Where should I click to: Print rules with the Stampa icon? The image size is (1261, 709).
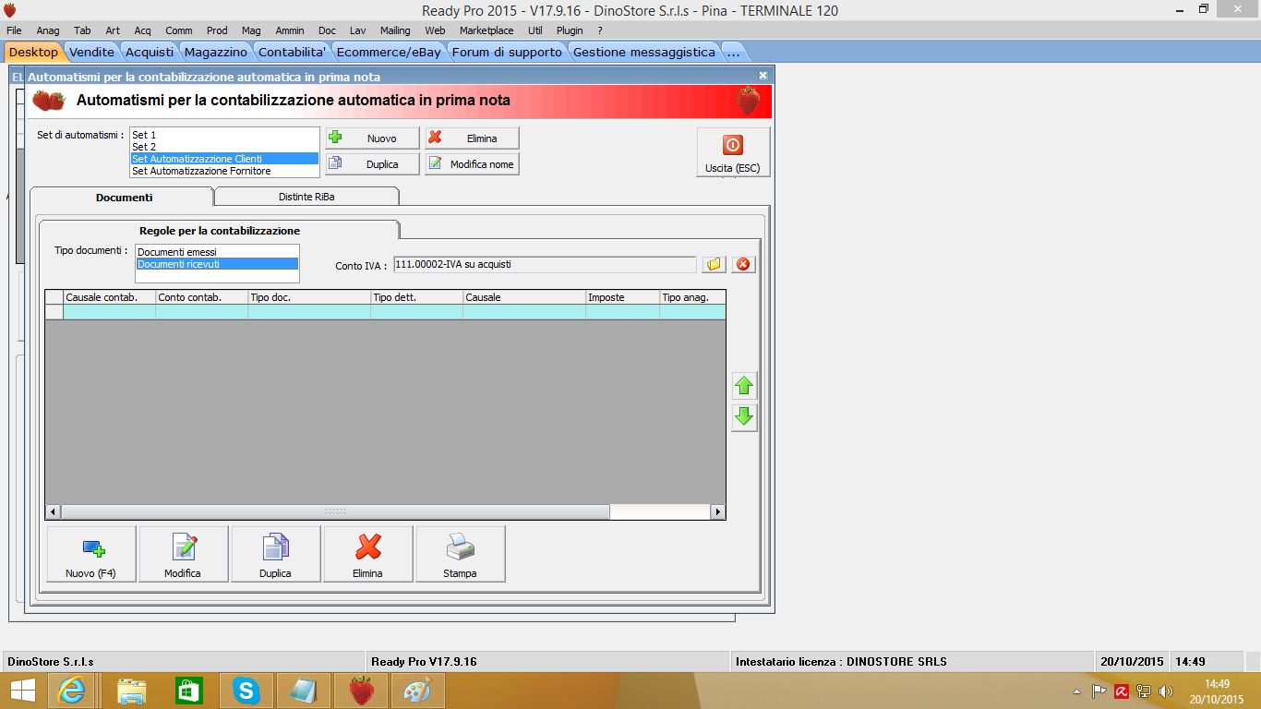point(461,554)
